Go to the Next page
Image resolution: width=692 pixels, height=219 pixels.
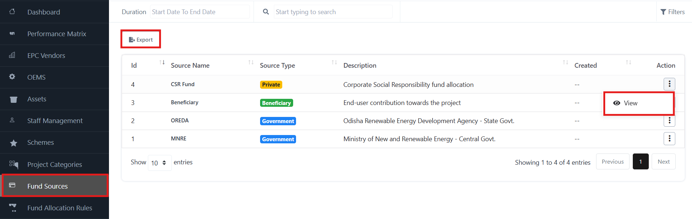click(x=663, y=162)
